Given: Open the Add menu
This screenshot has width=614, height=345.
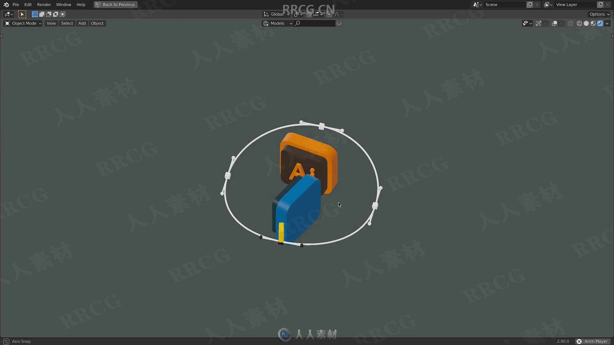Looking at the screenshot, I should (x=82, y=23).
